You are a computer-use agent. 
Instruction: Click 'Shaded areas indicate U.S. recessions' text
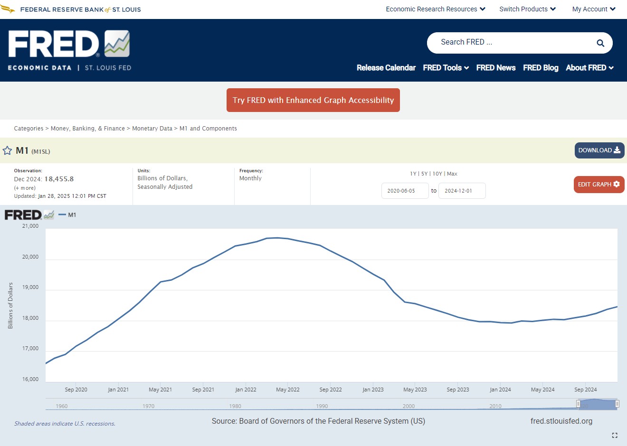click(x=65, y=424)
